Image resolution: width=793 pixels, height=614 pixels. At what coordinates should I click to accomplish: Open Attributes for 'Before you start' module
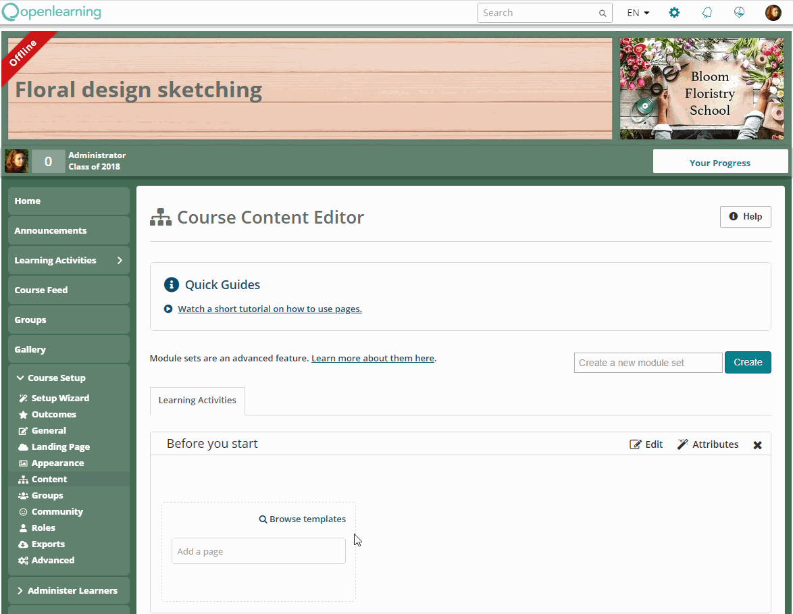708,444
